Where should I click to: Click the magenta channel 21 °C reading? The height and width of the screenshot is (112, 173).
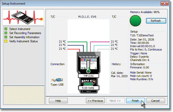114,42
